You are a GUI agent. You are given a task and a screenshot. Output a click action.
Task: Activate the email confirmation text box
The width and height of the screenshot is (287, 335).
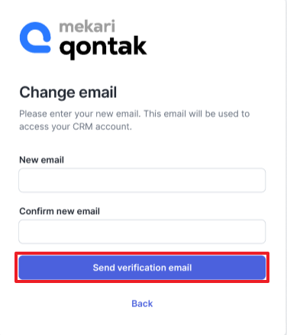(x=142, y=232)
